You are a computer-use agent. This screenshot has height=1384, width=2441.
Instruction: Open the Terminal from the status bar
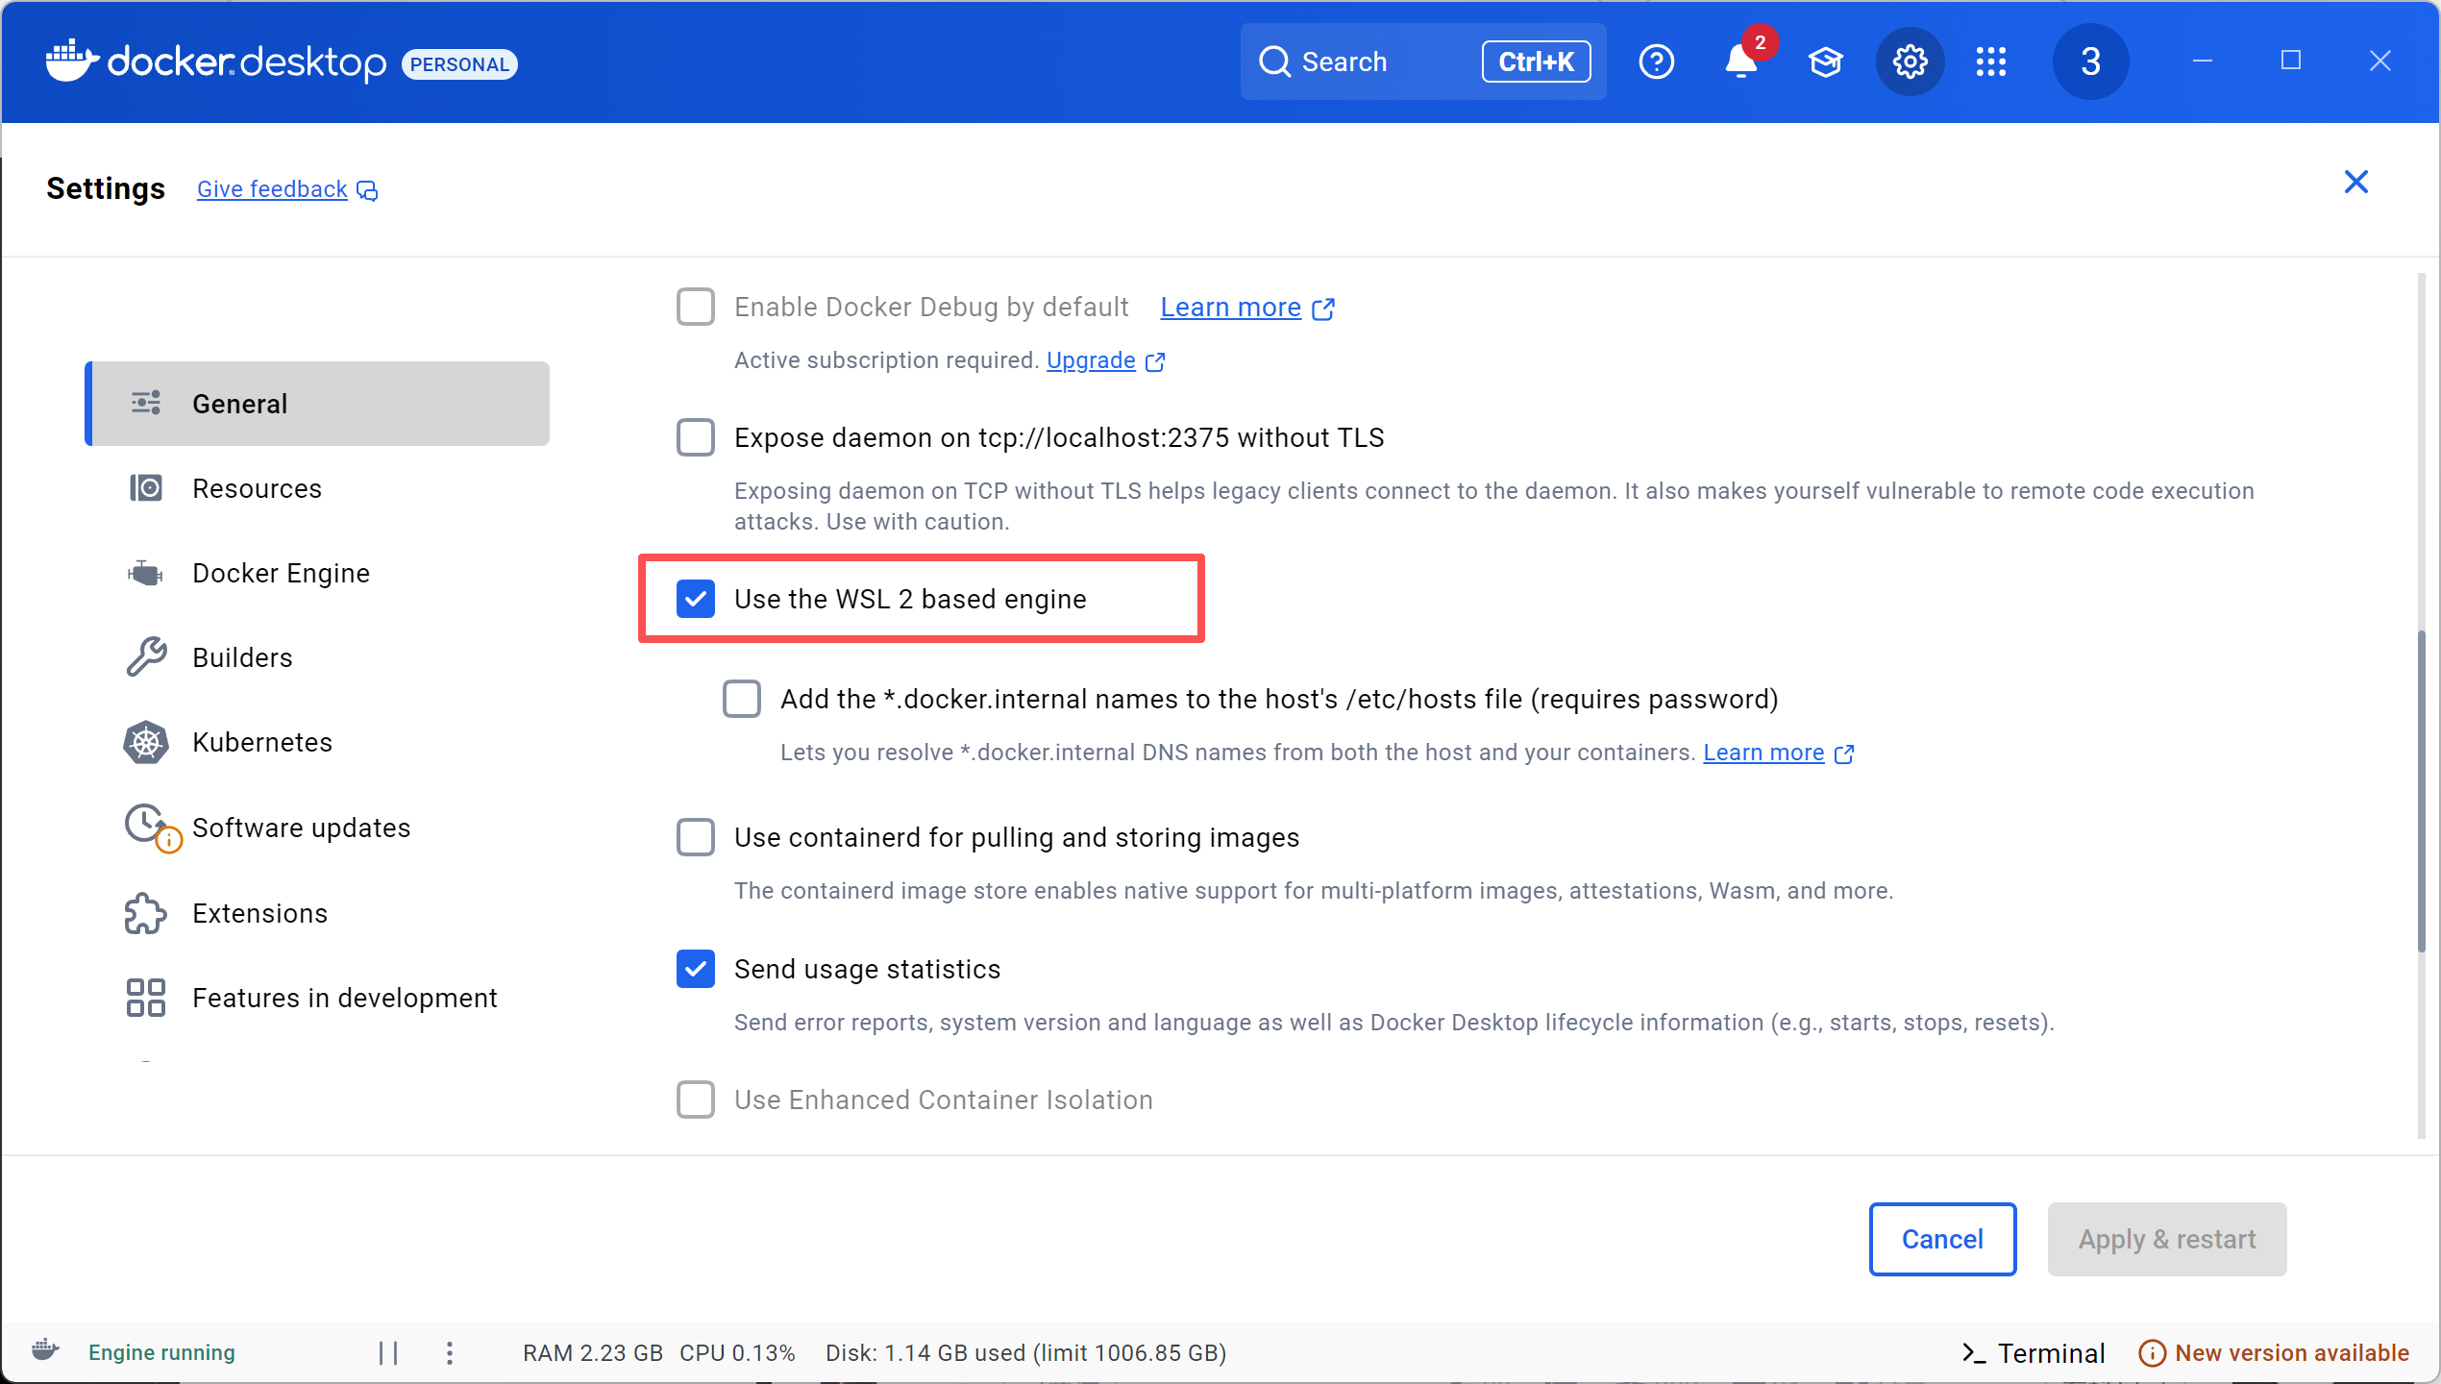(2034, 1352)
